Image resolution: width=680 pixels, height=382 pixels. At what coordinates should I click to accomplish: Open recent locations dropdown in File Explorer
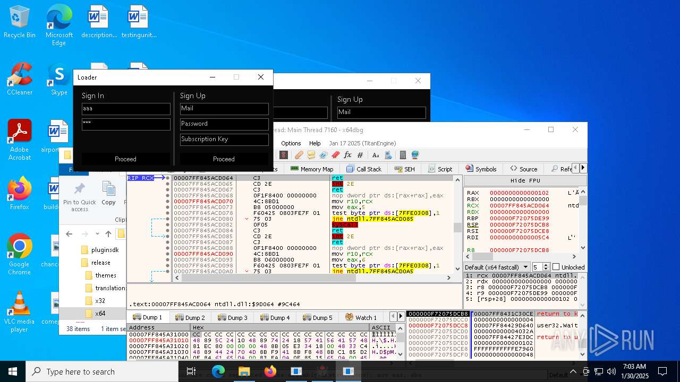coord(97,234)
